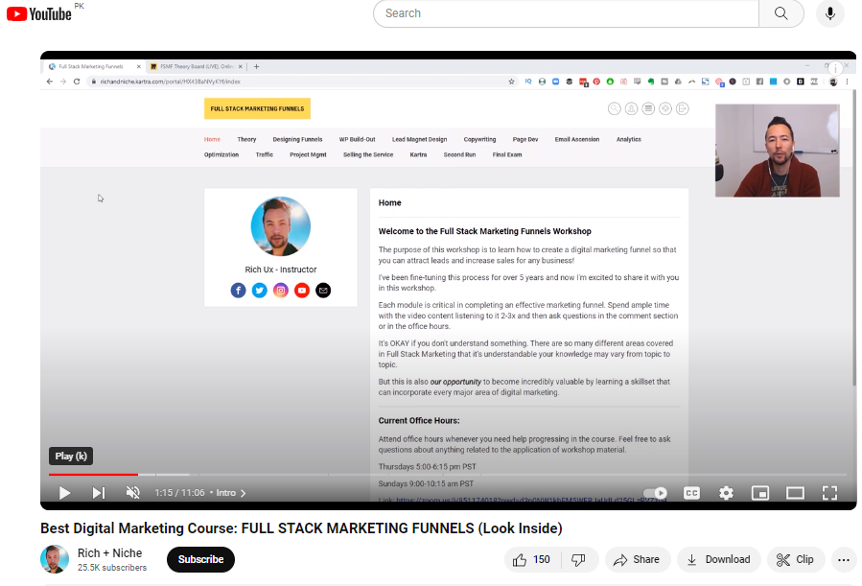The height and width of the screenshot is (586, 862).
Task: Create a clip with Clip button
Action: (x=796, y=559)
